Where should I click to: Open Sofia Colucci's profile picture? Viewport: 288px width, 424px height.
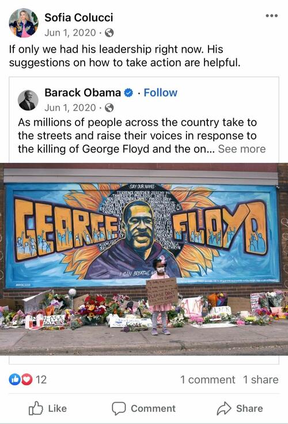[x=24, y=23]
